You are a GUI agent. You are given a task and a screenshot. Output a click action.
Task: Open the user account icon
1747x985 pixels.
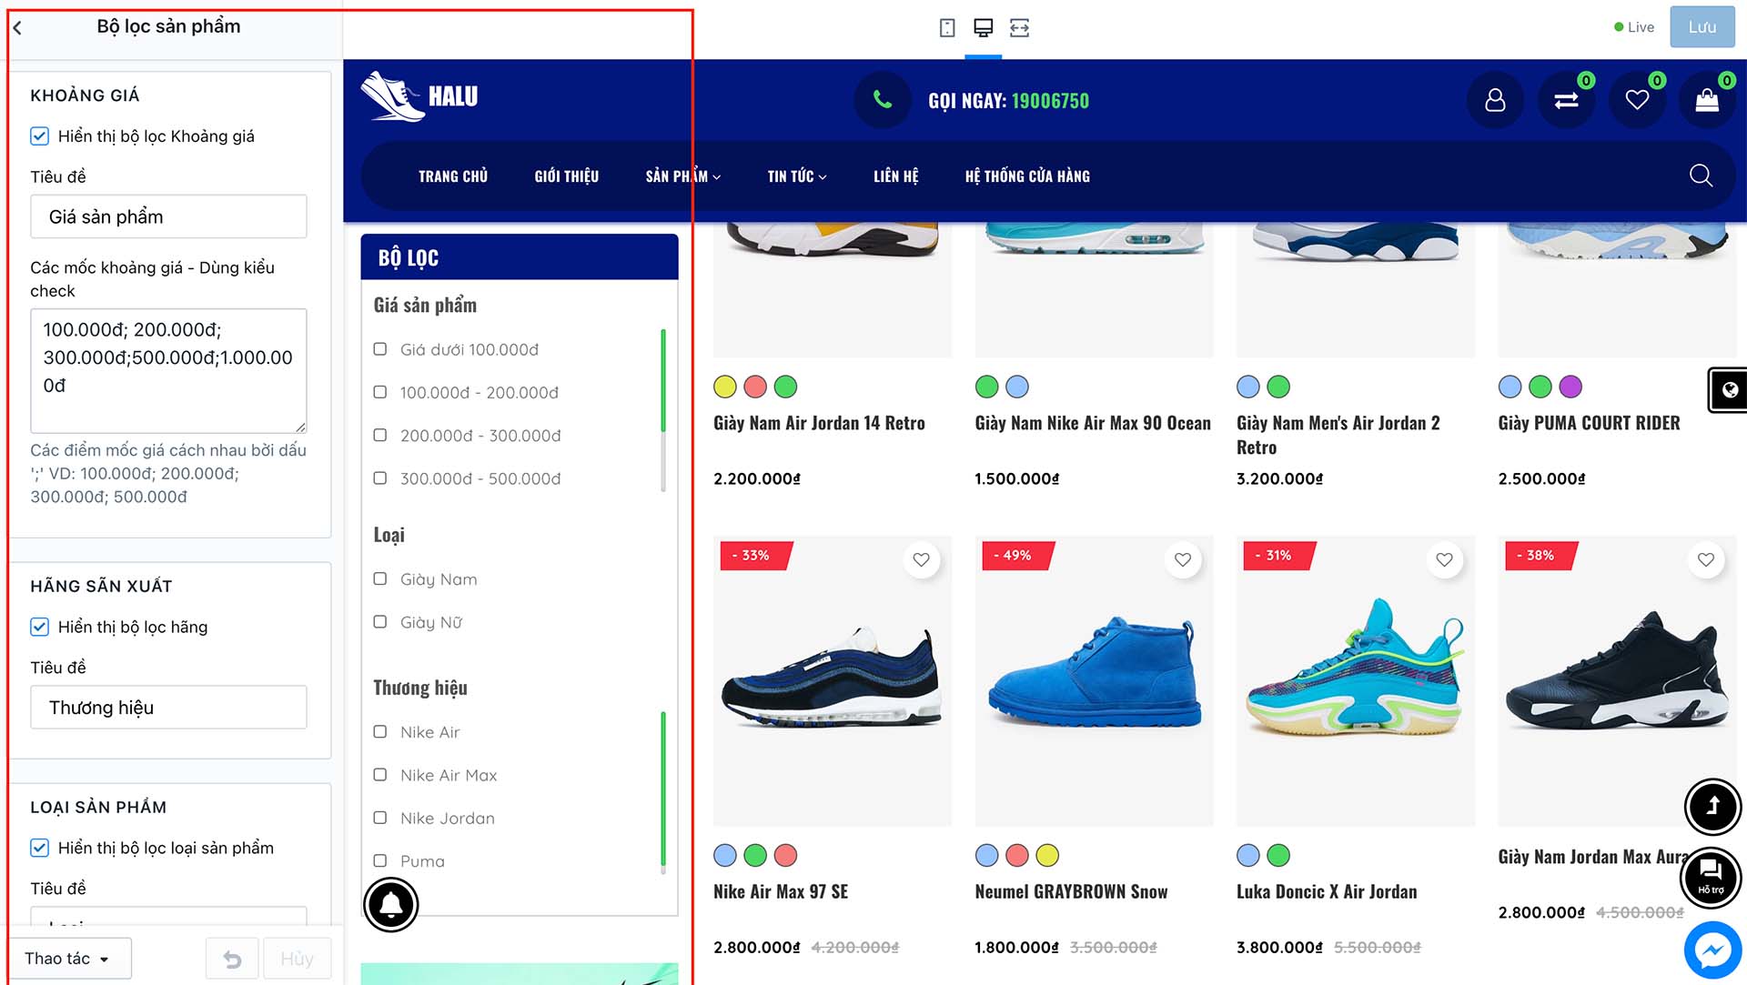click(1495, 100)
